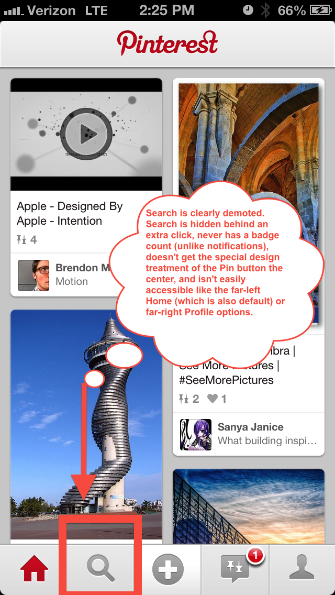Open Brendon's profile avatar thumbnail
This screenshot has width=335, height=595.
pos(33,276)
